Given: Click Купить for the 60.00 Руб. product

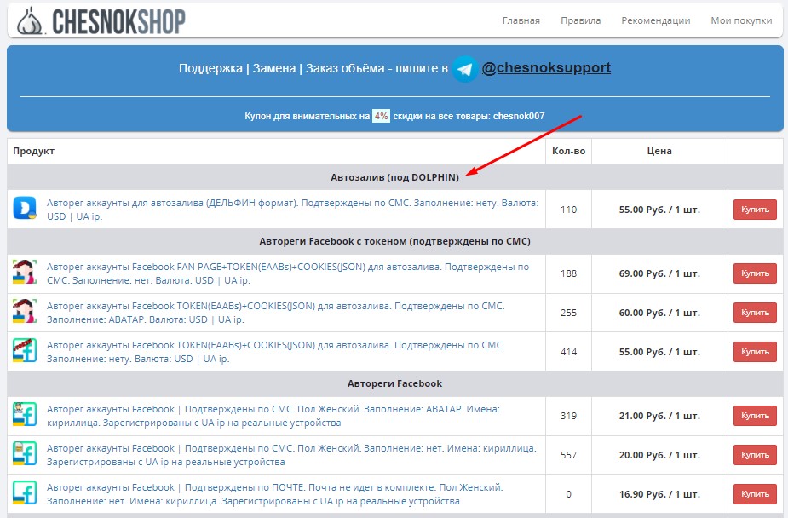Looking at the screenshot, I should pos(755,313).
